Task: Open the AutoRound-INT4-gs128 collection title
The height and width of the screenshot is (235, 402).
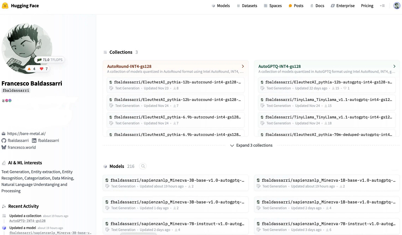Action: [129, 66]
